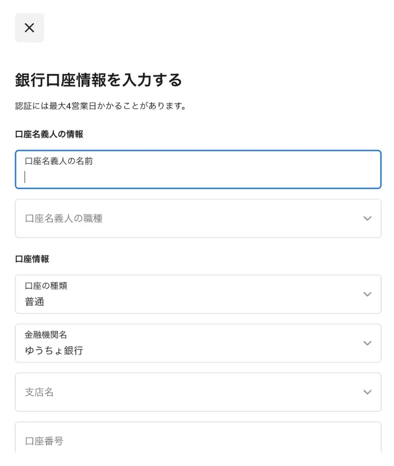
Task: Close the bank account form with X
Action: tap(29, 28)
